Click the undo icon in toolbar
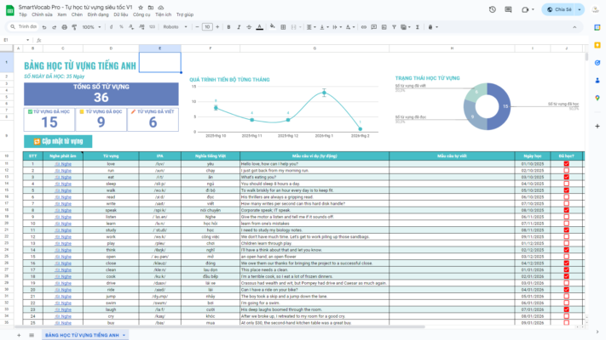The image size is (606, 340). (x=44, y=26)
